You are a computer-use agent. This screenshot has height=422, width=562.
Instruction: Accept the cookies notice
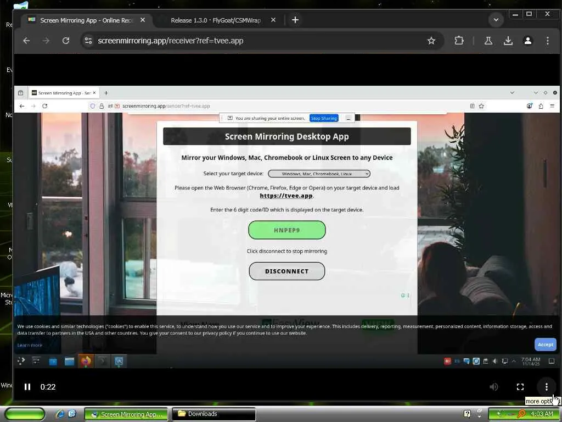pos(545,345)
